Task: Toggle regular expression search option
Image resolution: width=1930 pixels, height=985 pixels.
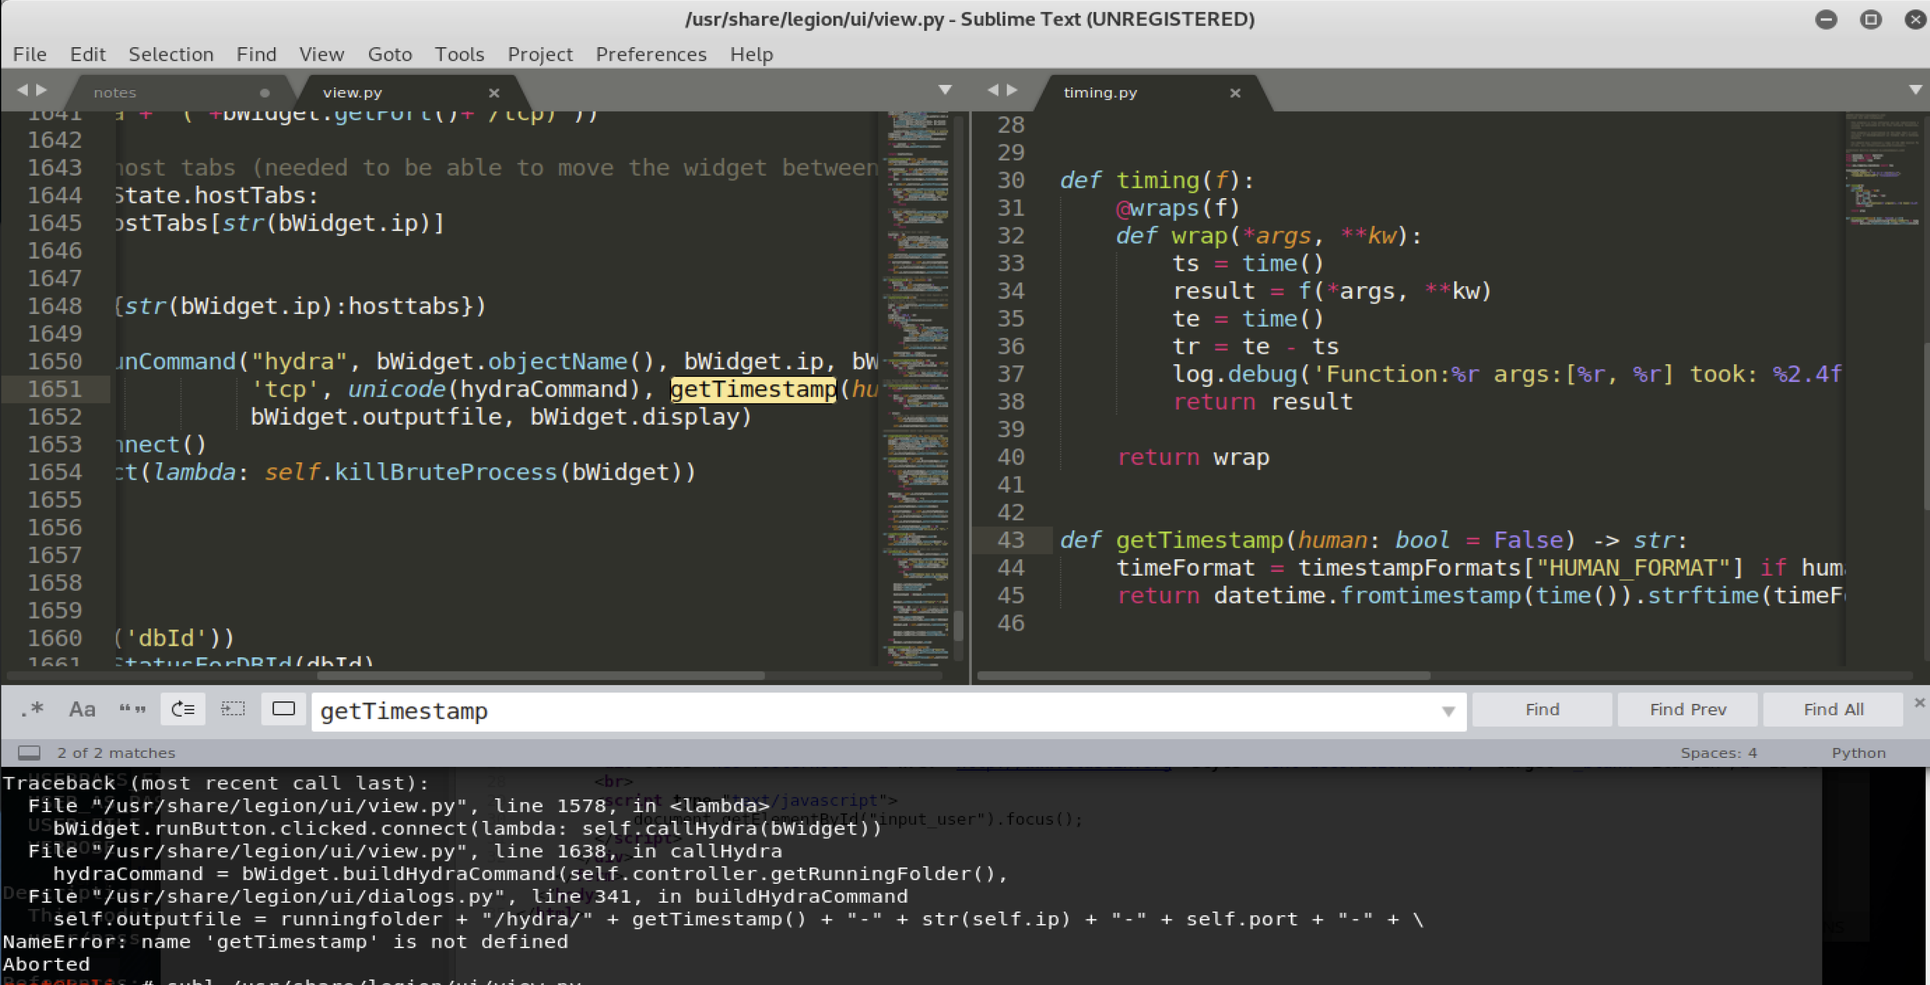Action: (32, 709)
